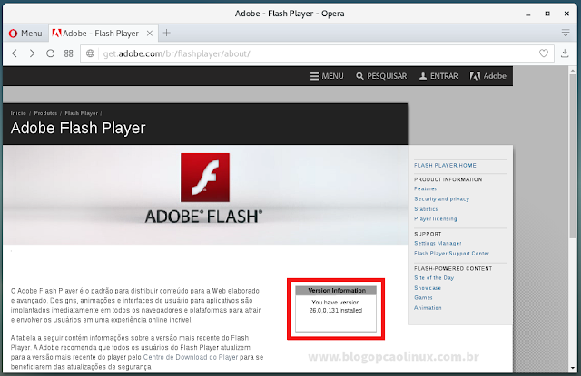Open the Adobe site MENU

coord(327,76)
